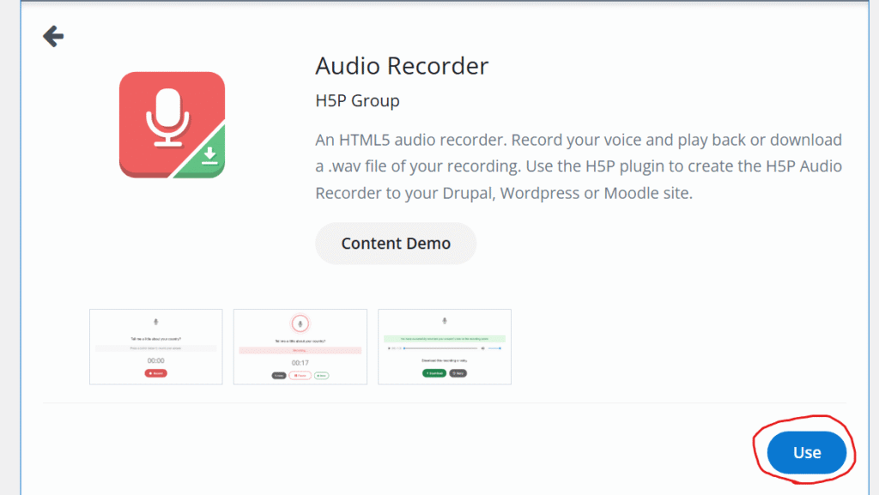Click the green Download button in the third screenshot
The image size is (879, 495).
[x=434, y=374]
